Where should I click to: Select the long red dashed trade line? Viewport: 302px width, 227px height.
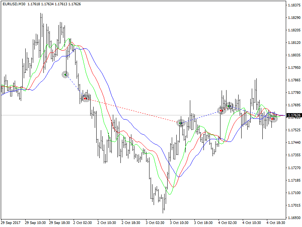[x=132, y=110]
